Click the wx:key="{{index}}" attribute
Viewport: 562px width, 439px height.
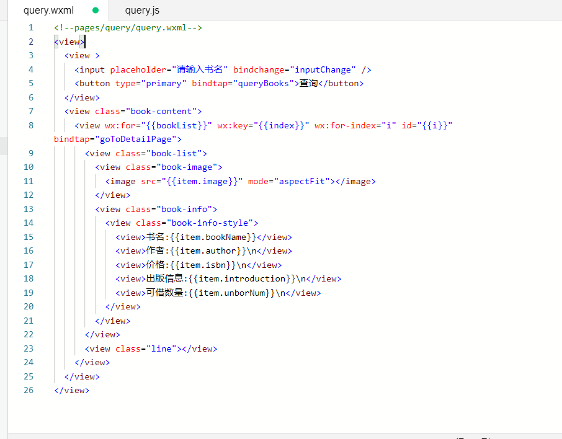(263, 125)
